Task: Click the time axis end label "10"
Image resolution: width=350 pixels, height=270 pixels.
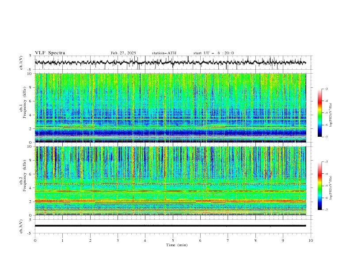Action: coord(311,240)
